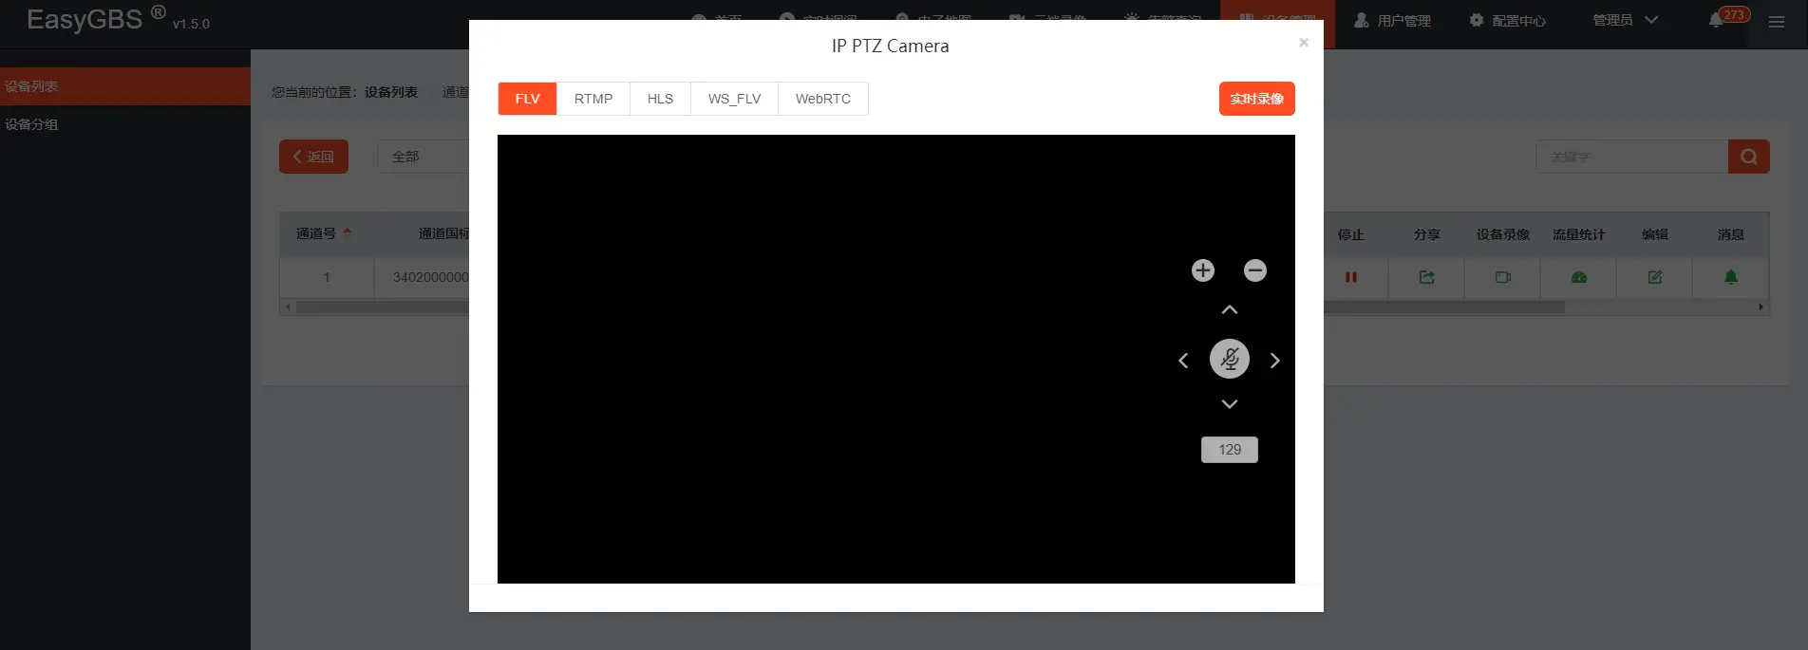The height and width of the screenshot is (650, 1808).
Task: Tilt camera down with the down arrow
Action: 1230,404
